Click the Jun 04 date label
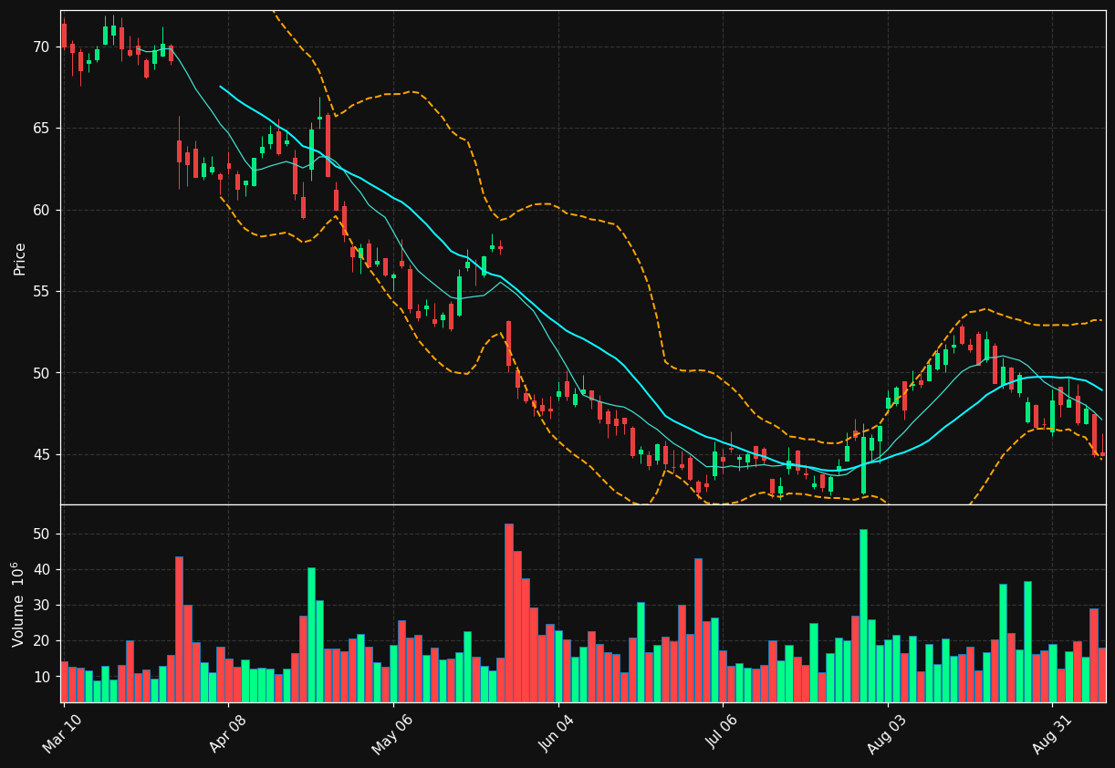The height and width of the screenshot is (768, 1115). tap(557, 733)
